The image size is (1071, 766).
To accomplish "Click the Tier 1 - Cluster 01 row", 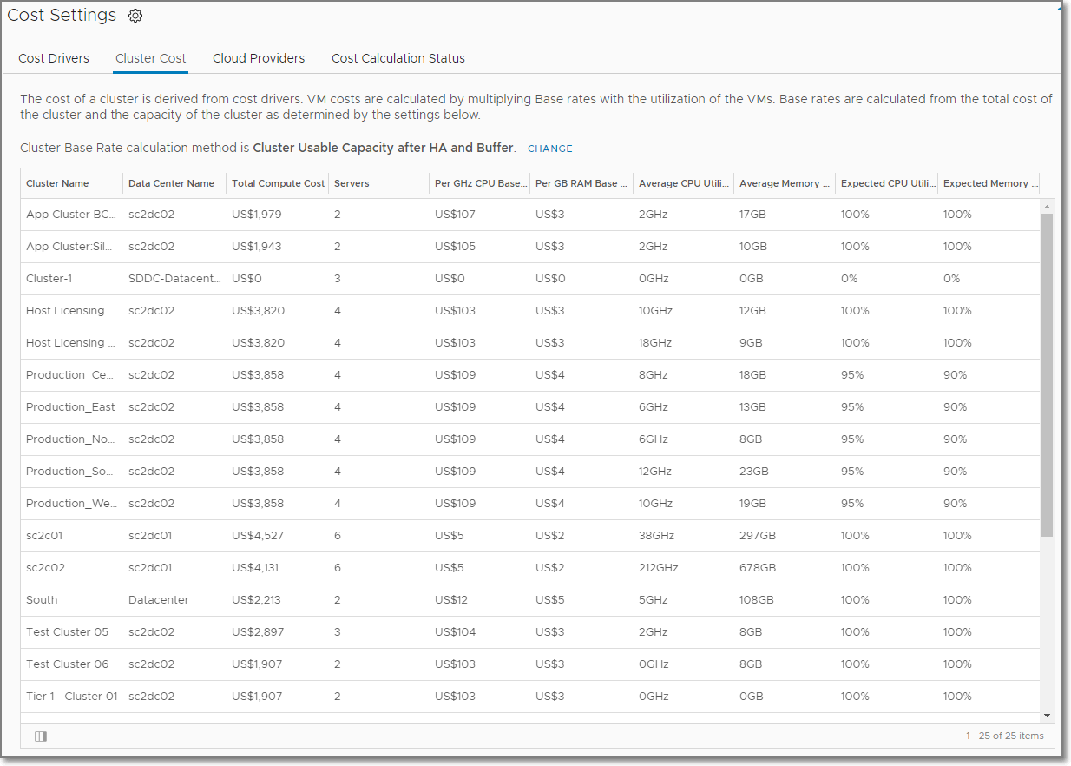I will [71, 697].
